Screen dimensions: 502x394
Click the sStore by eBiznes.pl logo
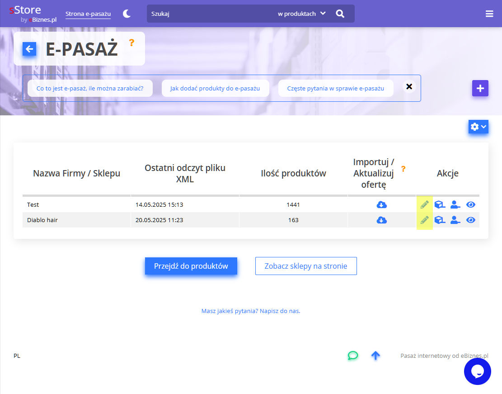tap(33, 14)
